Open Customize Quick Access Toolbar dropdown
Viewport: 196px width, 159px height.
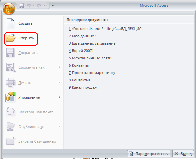pyautogui.click(x=53, y=5)
